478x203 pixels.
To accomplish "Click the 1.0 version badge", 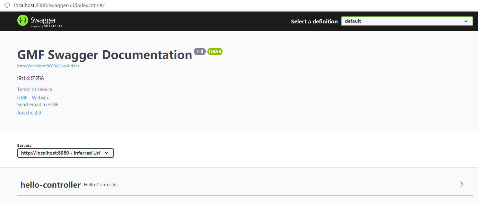I will pos(200,51).
